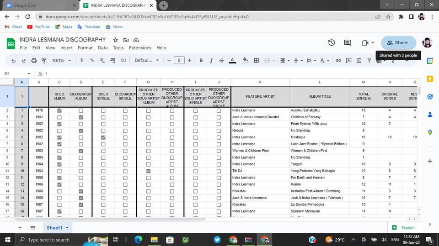Check Solo Single box for Tragedi row

tap(103, 164)
